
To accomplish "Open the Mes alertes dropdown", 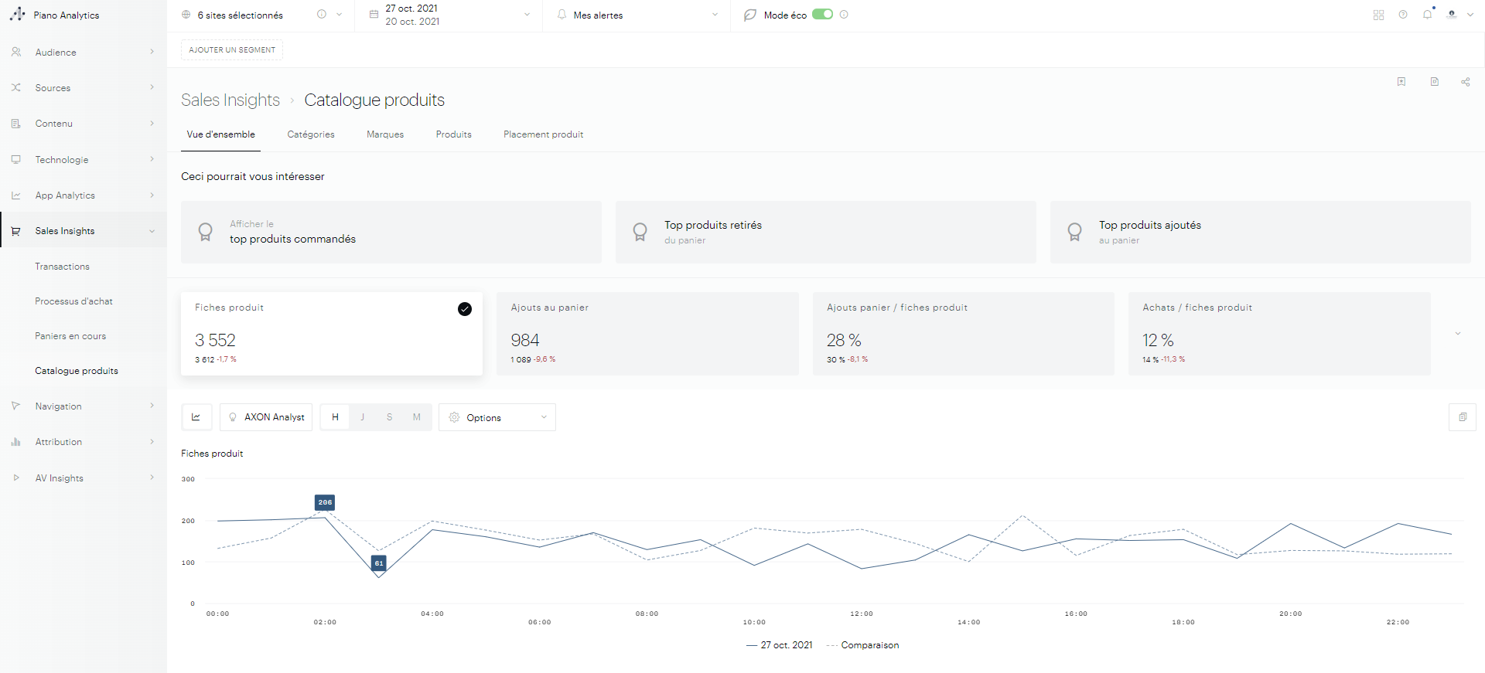I will point(637,15).
